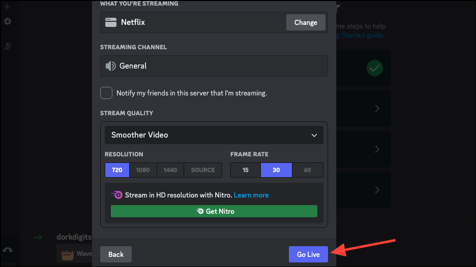Click the green arrow beside dorkdigits
The image size is (476, 267).
click(x=38, y=237)
